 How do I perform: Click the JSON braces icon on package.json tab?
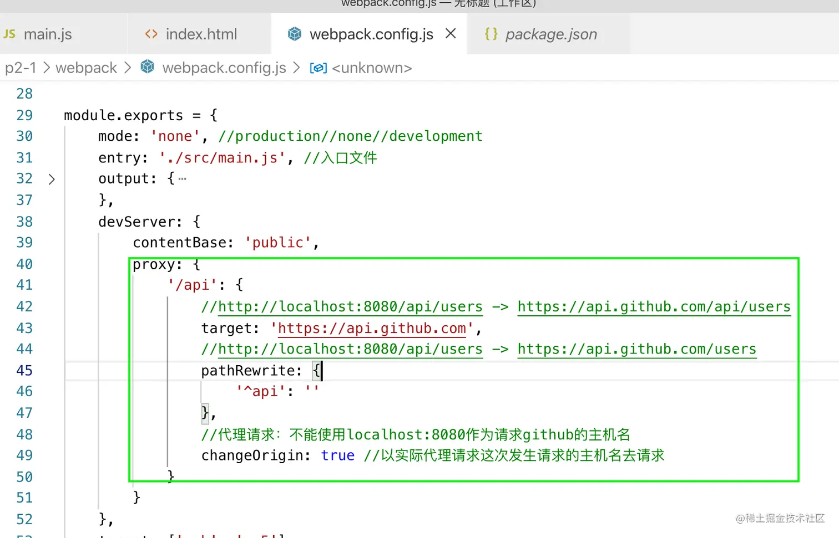pos(491,34)
